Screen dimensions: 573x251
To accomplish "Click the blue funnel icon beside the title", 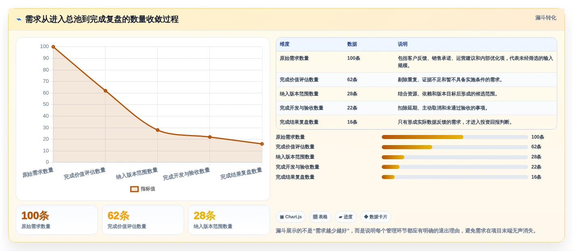I will 19,19.
